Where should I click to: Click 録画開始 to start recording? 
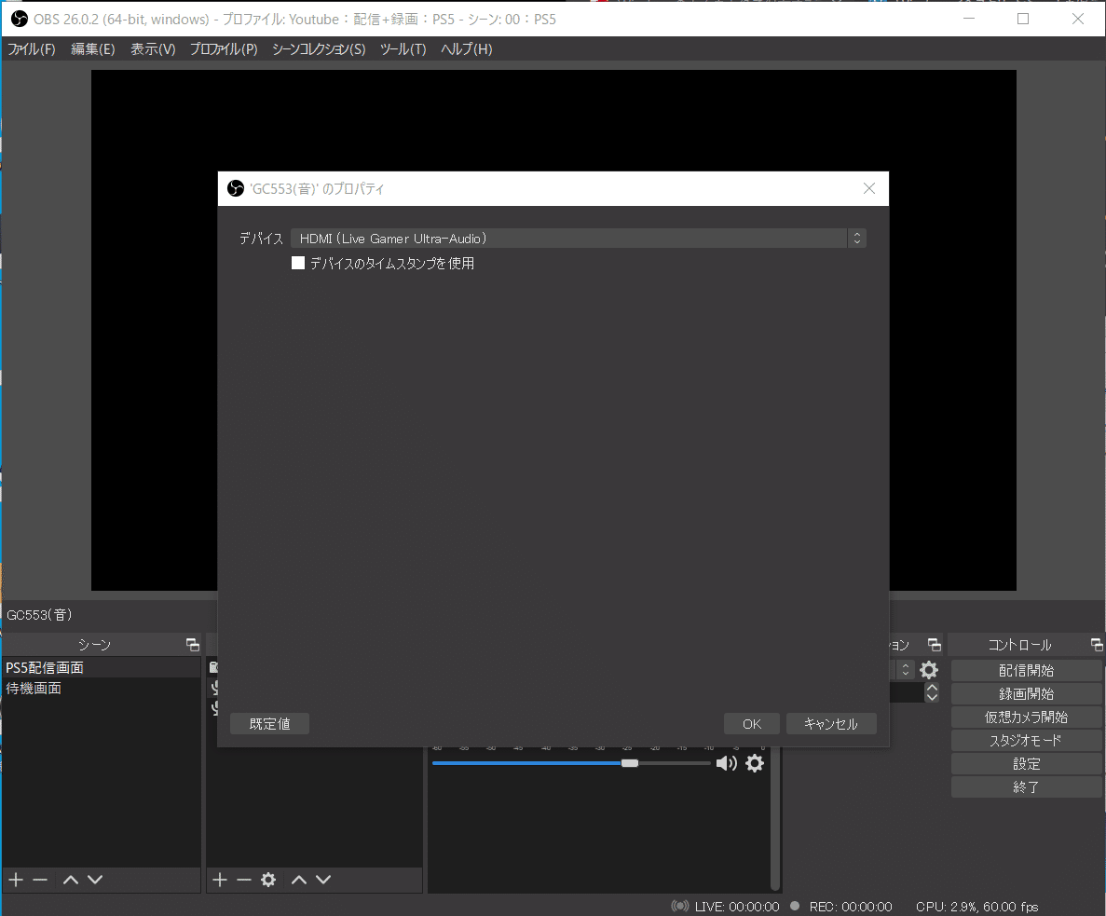[x=1026, y=694]
